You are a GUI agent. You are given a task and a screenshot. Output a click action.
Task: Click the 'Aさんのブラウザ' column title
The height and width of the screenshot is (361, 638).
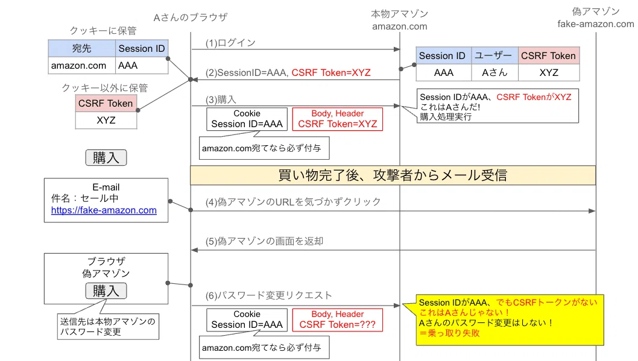click(191, 17)
